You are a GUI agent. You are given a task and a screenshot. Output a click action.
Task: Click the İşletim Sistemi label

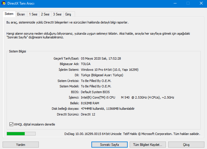[x=69, y=70]
